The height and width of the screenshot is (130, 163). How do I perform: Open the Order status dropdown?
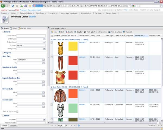point(44,42)
